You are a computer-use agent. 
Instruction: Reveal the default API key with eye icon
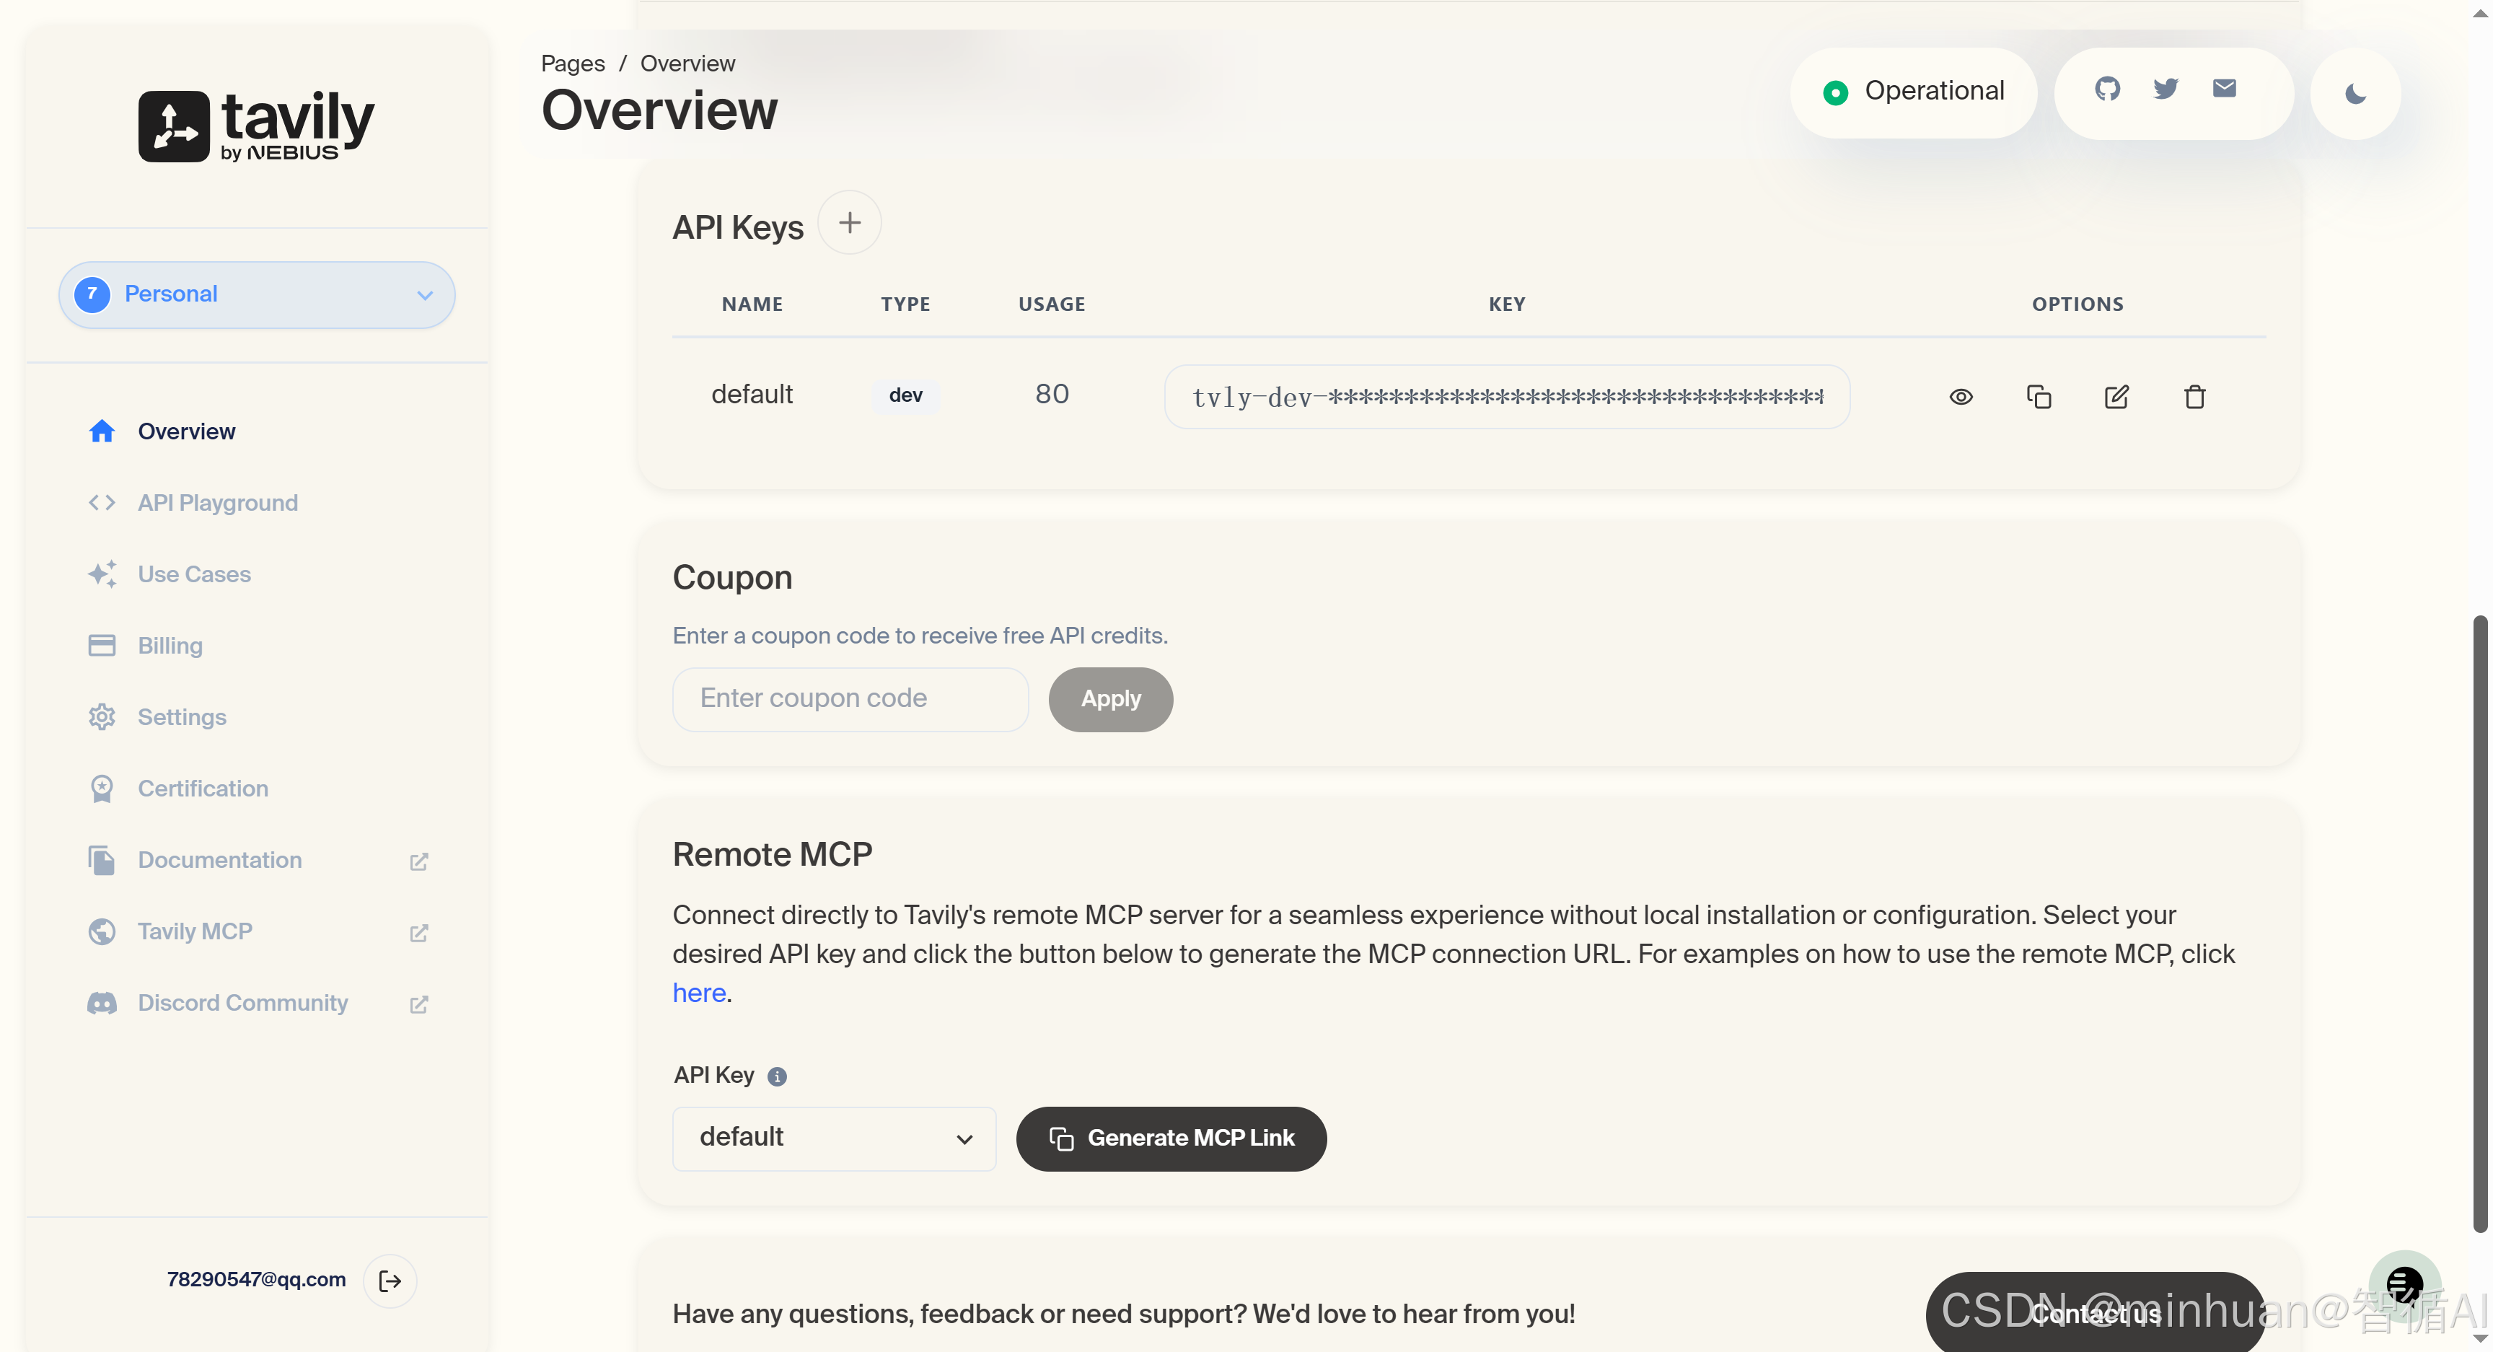click(1961, 397)
